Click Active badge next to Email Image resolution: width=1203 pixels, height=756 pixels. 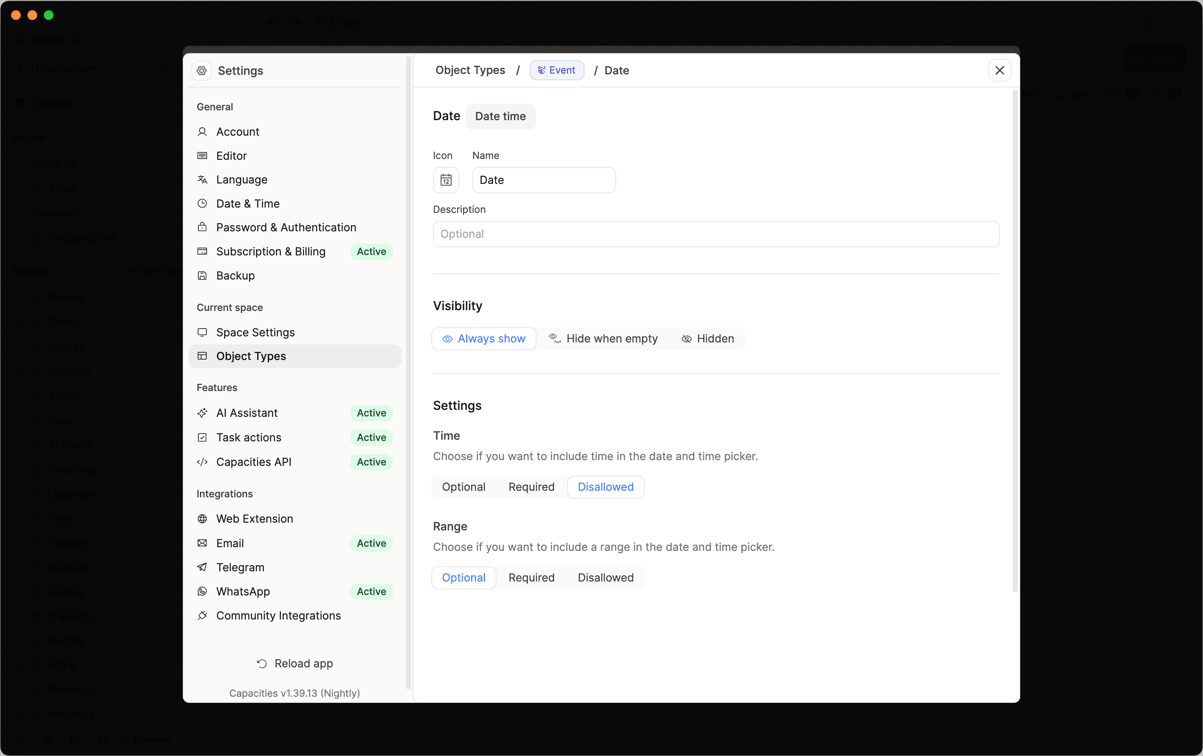coord(371,543)
